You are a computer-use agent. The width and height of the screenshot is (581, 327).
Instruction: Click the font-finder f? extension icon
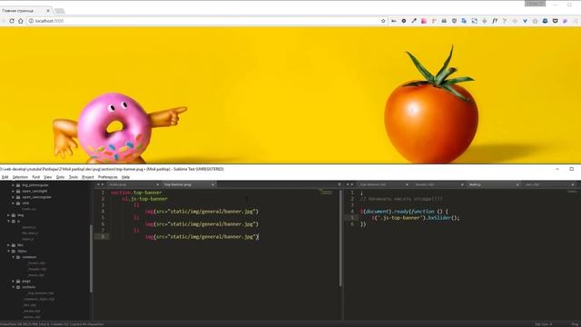point(495,21)
